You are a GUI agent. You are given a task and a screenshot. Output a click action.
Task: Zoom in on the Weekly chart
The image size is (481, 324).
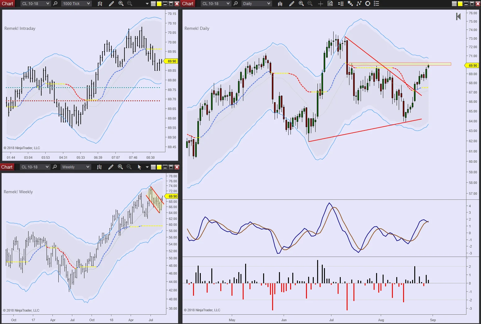[120, 167]
